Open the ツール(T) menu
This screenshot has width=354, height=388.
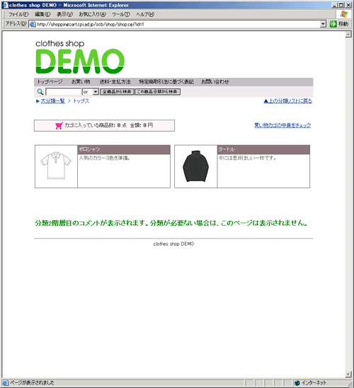pyautogui.click(x=121, y=14)
